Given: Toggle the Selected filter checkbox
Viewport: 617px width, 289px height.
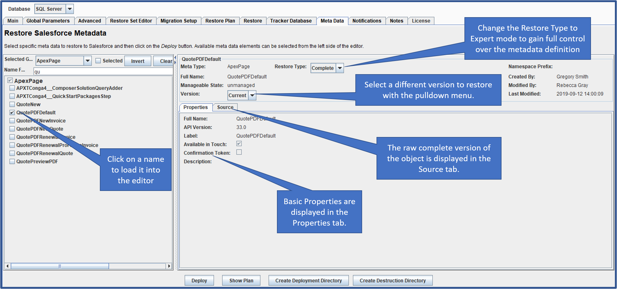Looking at the screenshot, I should coord(98,61).
